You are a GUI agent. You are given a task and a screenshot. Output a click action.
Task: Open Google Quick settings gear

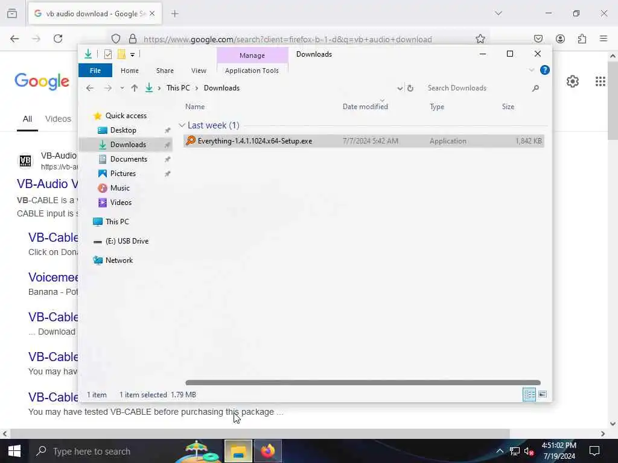[x=573, y=81]
